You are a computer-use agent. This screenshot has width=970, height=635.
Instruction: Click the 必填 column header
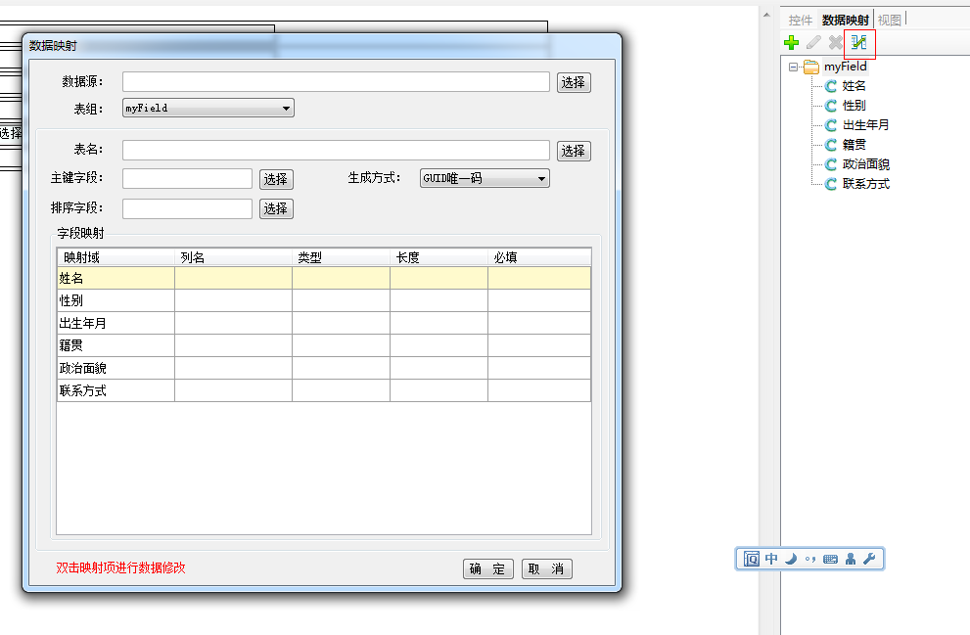pos(539,257)
